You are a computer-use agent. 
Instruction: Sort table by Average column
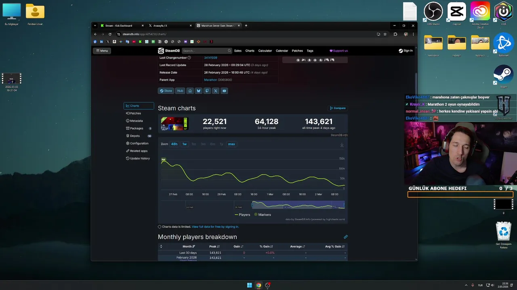297,246
